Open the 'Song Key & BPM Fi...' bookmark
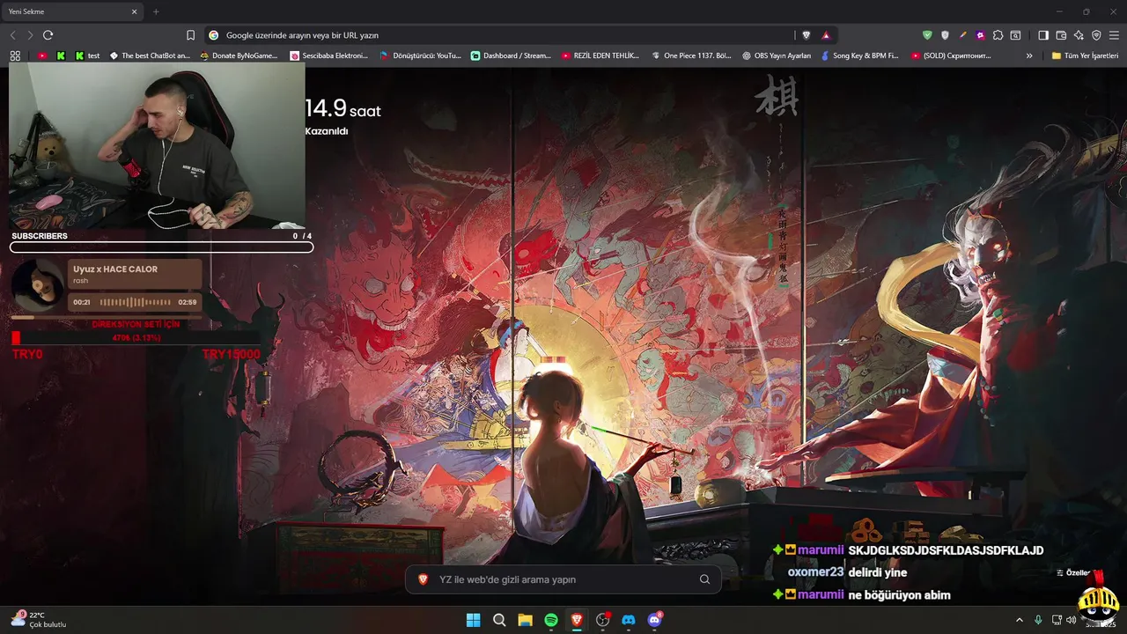The width and height of the screenshot is (1127, 634). (859, 55)
